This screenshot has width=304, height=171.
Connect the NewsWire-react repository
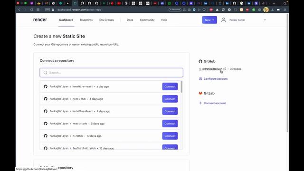coord(170,86)
